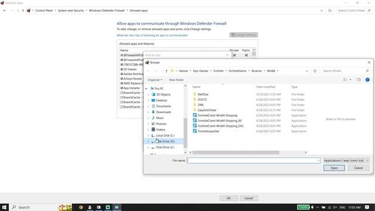
Task: Click scroll right arrow of file list
Action: [305, 152]
